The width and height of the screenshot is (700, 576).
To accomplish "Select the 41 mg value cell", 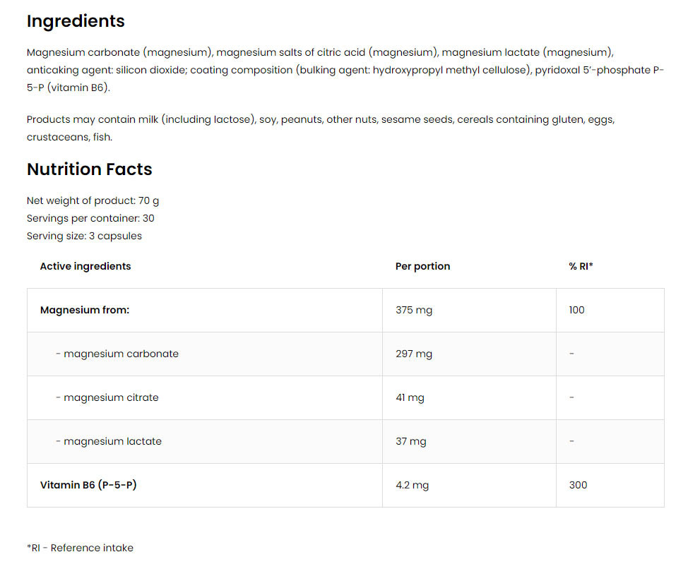I will (x=469, y=397).
